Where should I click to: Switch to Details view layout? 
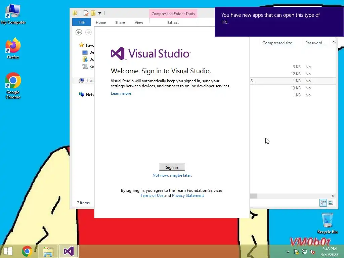click(x=323, y=203)
